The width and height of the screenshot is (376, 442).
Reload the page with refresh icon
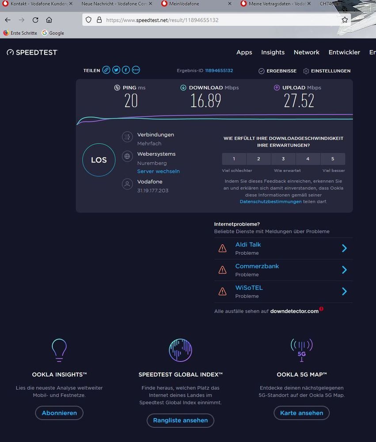pyautogui.click(x=35, y=20)
